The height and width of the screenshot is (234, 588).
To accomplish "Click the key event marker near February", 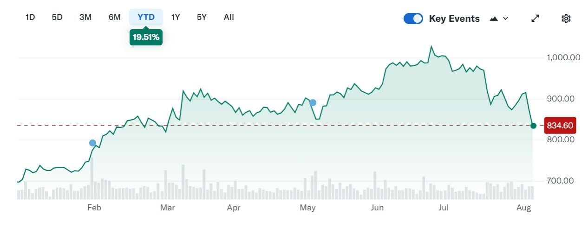I will tap(92, 143).
